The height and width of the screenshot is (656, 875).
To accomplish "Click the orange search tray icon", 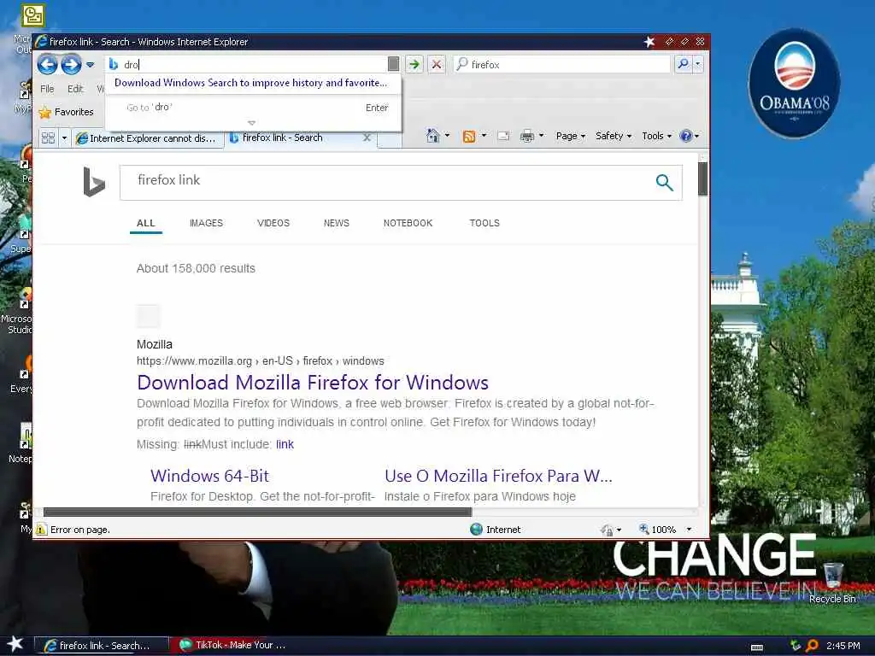I will 812,646.
